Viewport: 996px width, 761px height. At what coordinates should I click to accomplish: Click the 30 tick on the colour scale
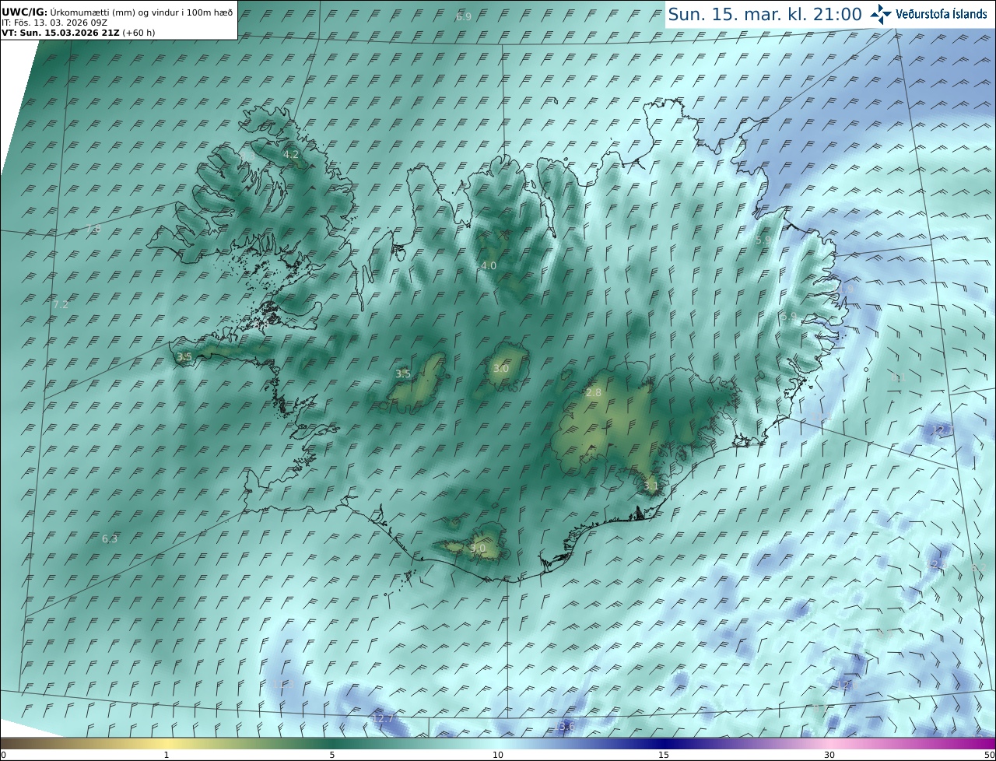pyautogui.click(x=829, y=755)
